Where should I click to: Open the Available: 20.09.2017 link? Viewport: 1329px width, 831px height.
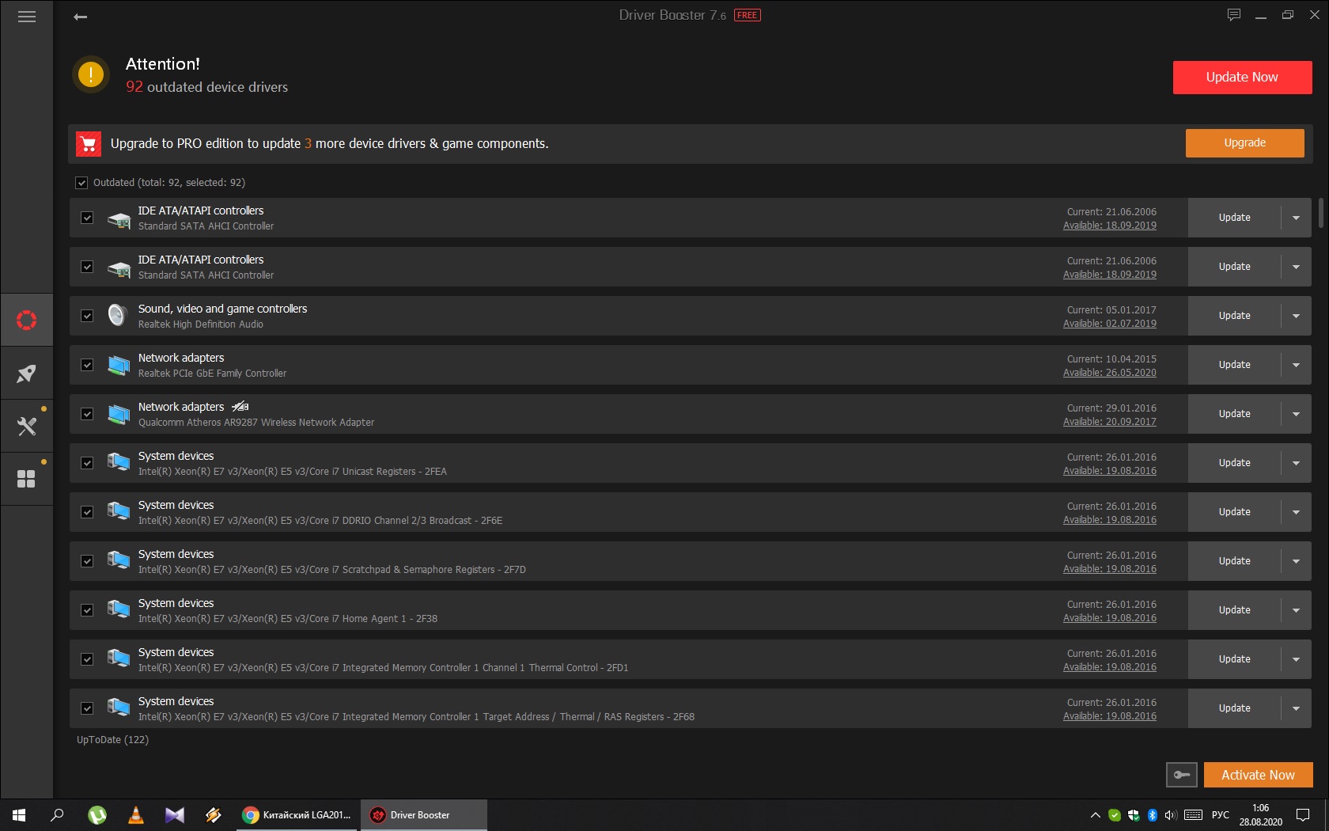[x=1110, y=422]
